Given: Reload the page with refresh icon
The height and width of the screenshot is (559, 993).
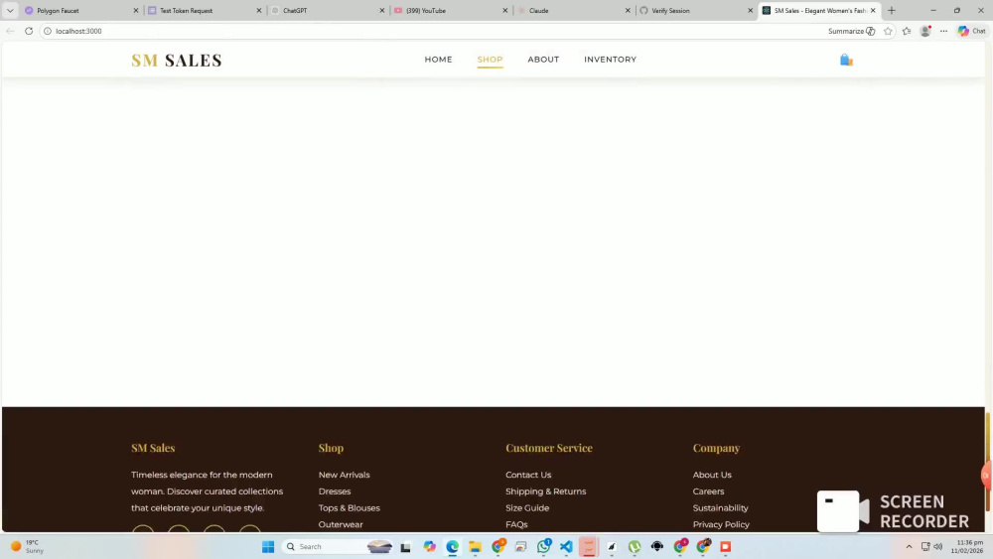Looking at the screenshot, I should point(29,31).
